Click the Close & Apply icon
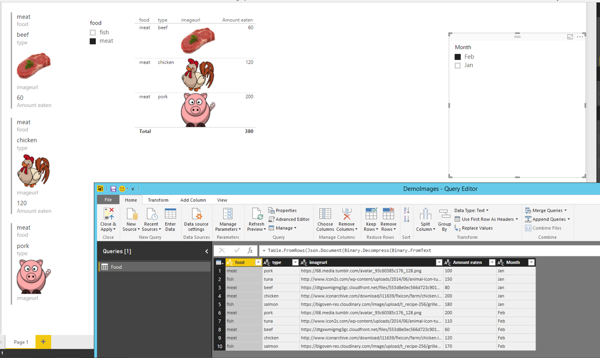Screen dimensions: 600x358 (108, 215)
